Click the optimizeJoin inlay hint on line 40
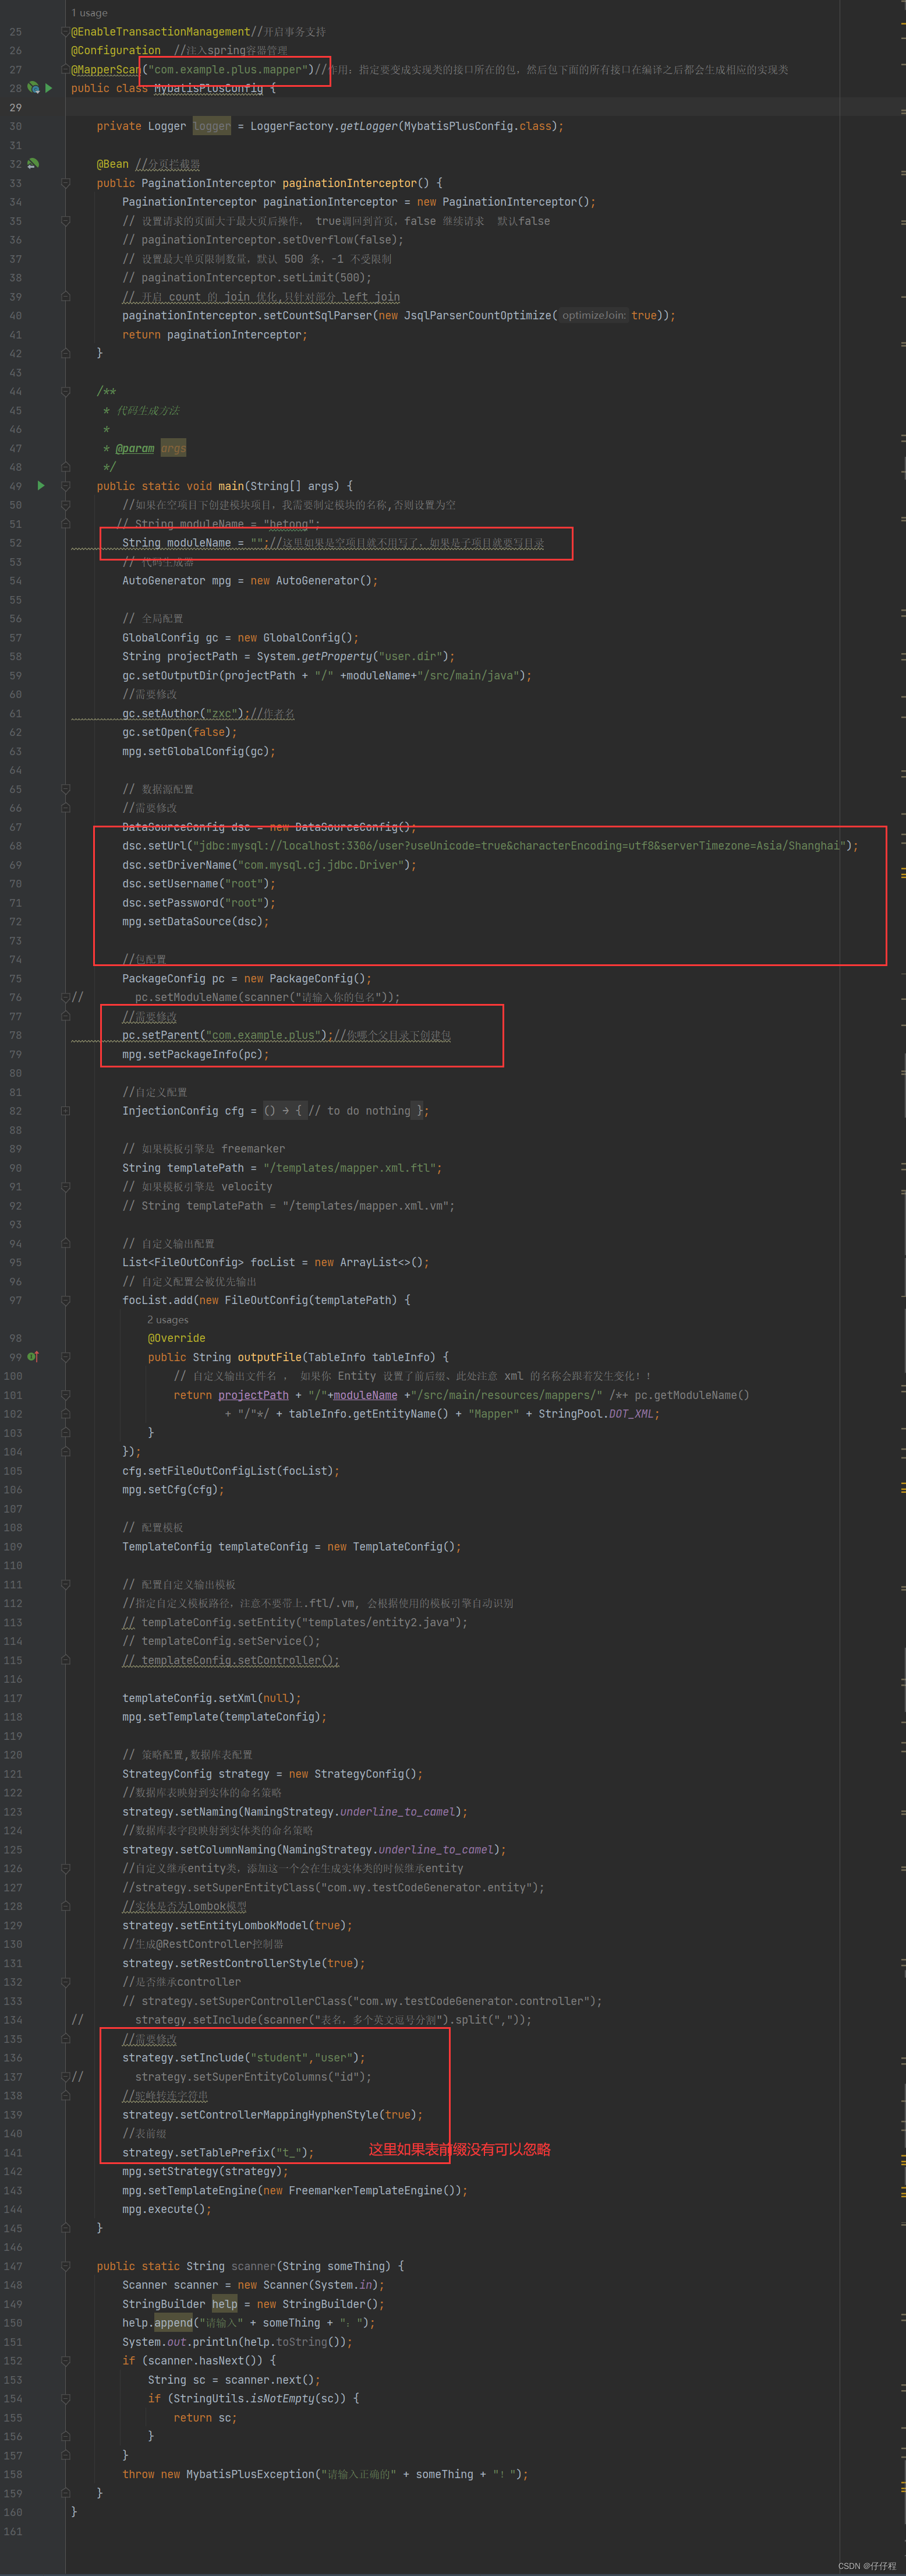 [594, 315]
